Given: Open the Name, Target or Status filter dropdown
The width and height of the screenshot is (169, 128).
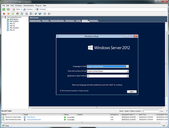Looking at the screenshot, I should pyautogui.click(x=142, y=111).
